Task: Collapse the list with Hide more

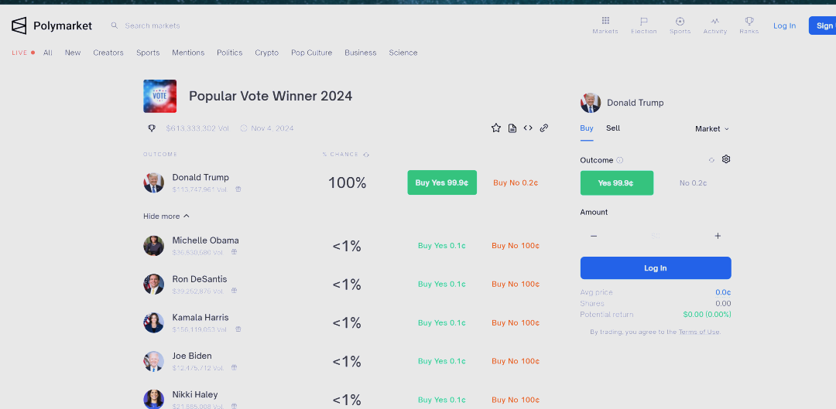Action: [166, 216]
